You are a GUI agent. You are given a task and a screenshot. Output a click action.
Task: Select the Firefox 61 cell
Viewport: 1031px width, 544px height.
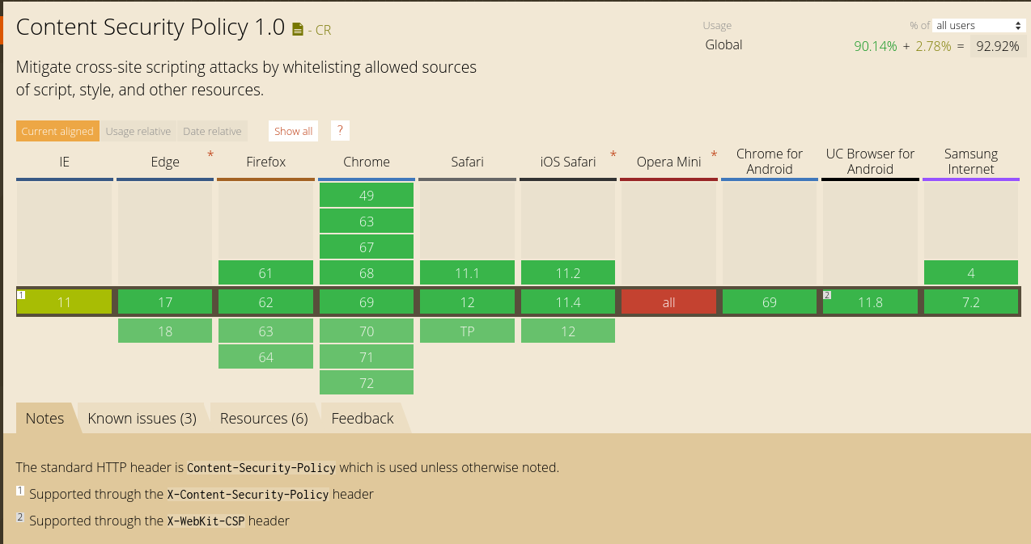(x=266, y=273)
